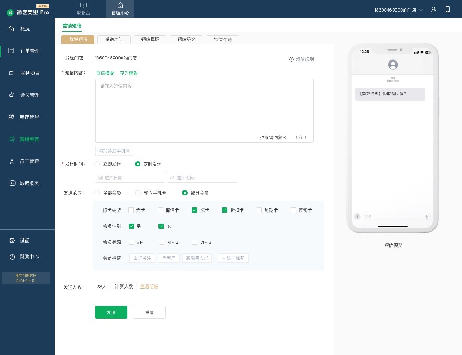Open the 查看明细 details link
Viewport: 462px width, 355px height.
point(150,286)
